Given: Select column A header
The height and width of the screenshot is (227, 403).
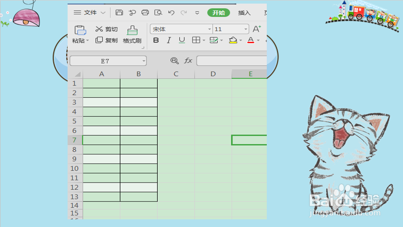Looking at the screenshot, I should click(x=101, y=74).
